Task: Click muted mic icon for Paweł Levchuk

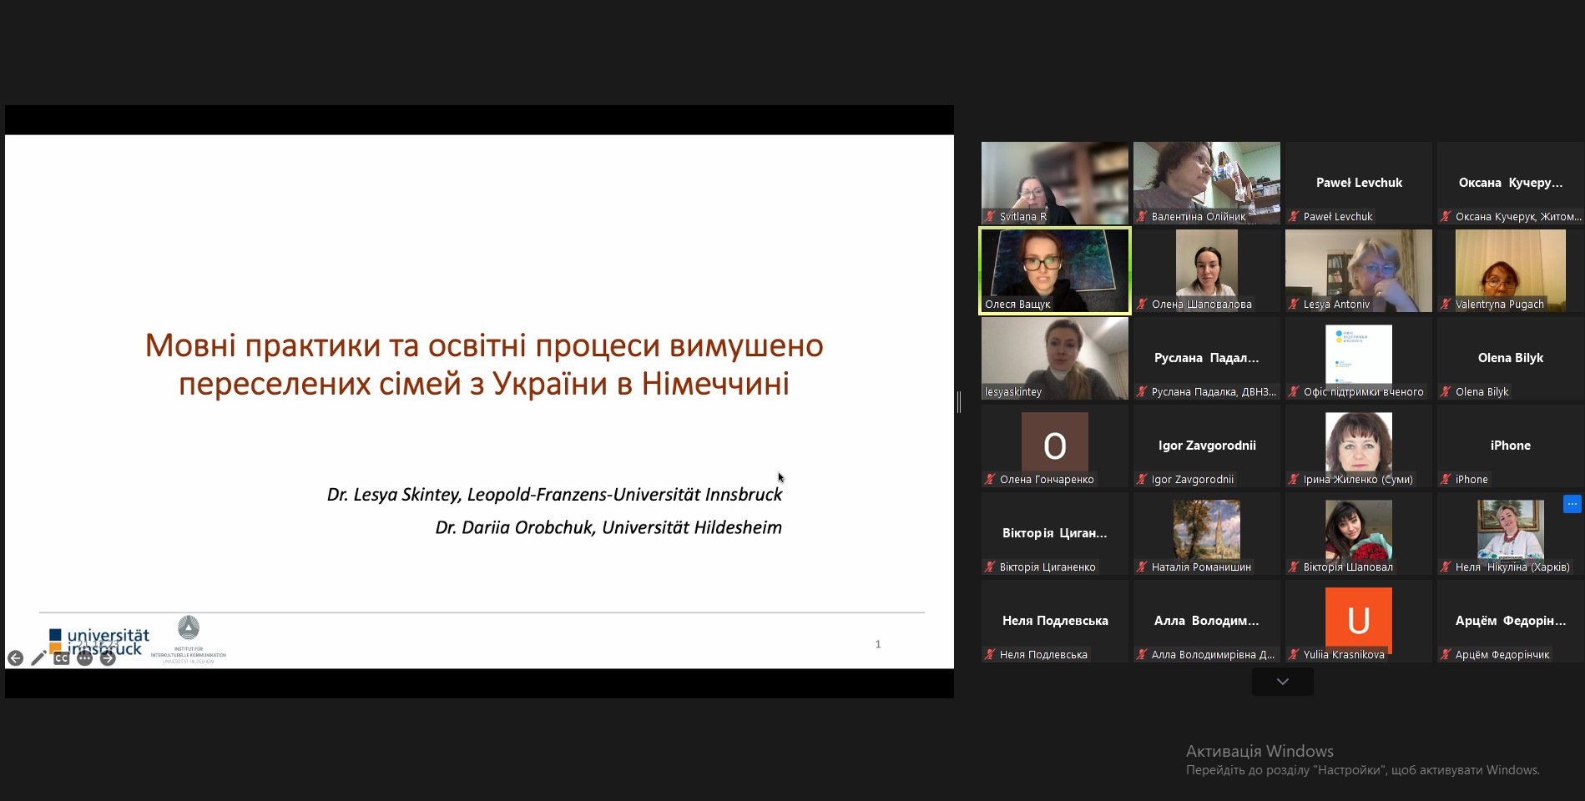Action: 1294,217
